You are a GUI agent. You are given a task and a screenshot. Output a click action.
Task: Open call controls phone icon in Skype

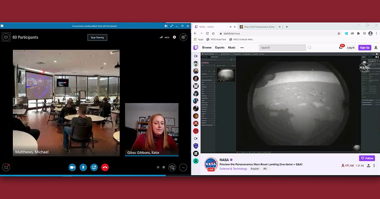(172, 167)
